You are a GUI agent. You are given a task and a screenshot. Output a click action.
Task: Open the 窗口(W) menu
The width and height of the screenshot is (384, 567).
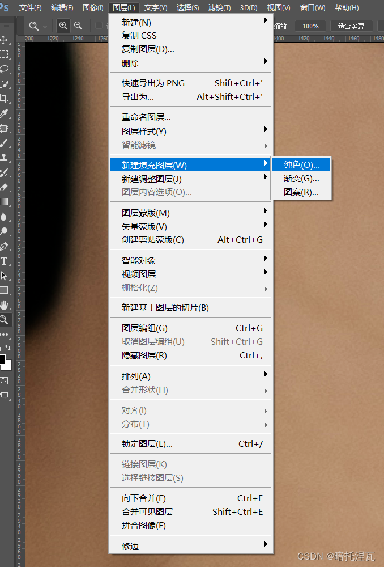pyautogui.click(x=313, y=7)
